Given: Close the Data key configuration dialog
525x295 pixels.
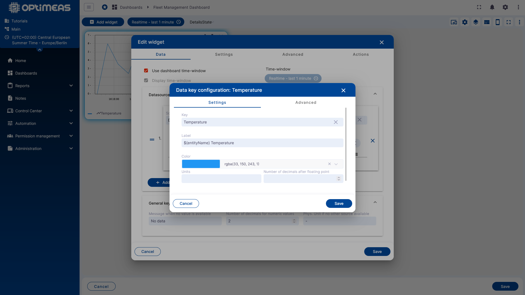Looking at the screenshot, I should [343, 90].
